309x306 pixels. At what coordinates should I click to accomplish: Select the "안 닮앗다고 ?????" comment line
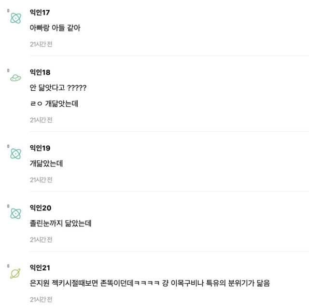(x=58, y=88)
